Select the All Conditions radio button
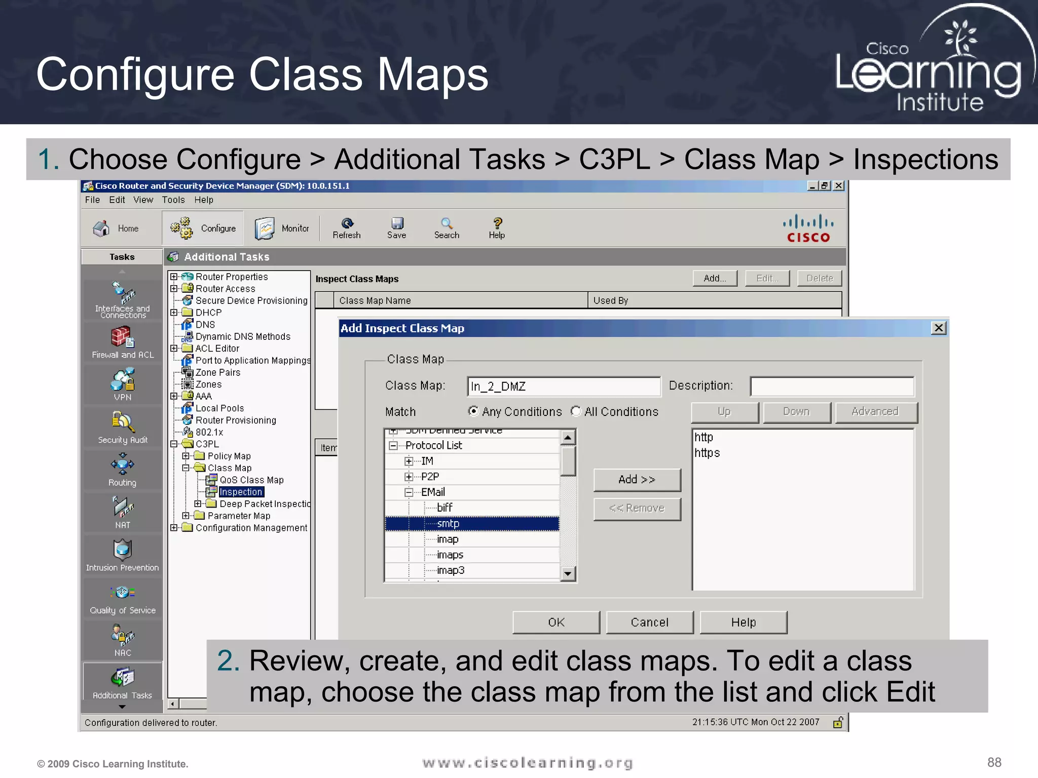This screenshot has width=1038, height=778. pyautogui.click(x=576, y=411)
